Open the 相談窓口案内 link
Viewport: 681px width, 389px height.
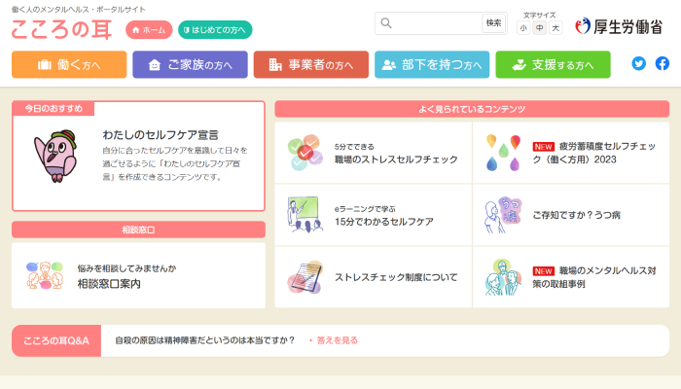tap(109, 284)
